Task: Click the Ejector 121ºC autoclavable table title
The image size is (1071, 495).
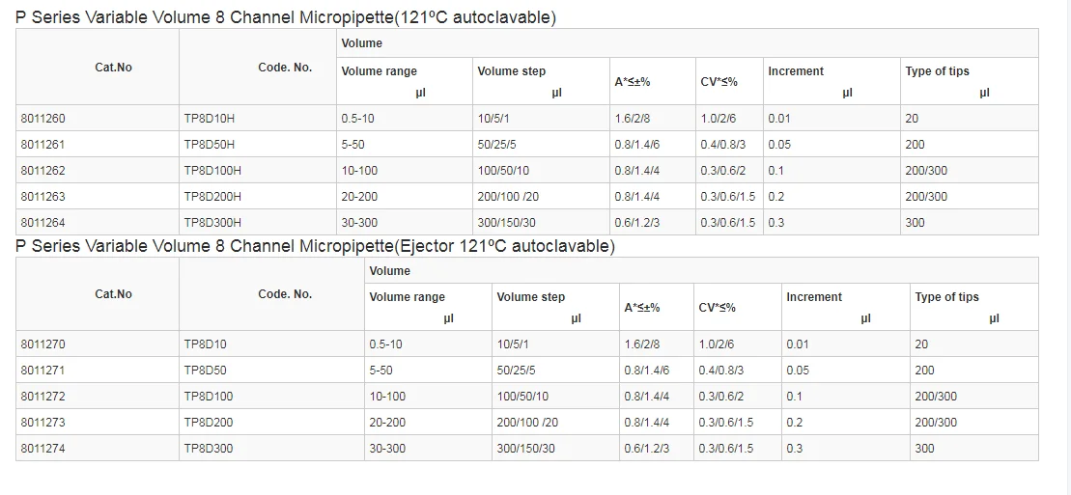Action: [315, 246]
